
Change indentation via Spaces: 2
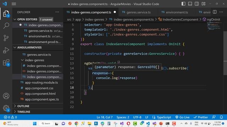point(123,117)
